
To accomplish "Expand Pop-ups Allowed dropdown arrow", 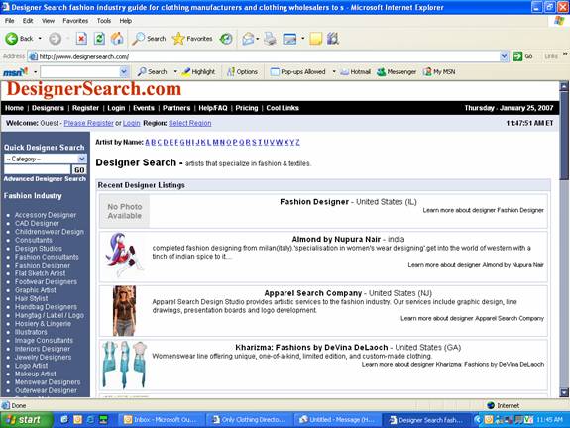I will click(334, 72).
